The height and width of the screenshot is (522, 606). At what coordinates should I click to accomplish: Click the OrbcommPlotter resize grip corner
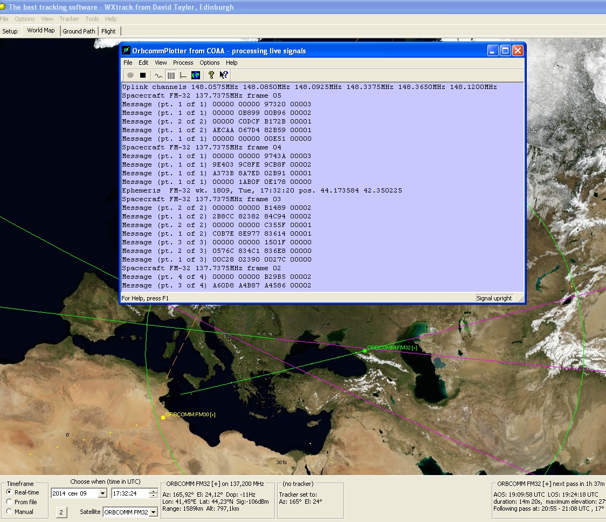coord(521,299)
